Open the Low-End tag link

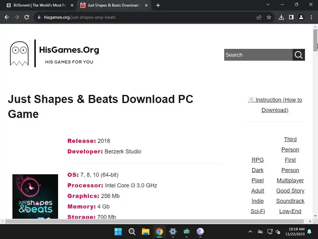point(290,211)
